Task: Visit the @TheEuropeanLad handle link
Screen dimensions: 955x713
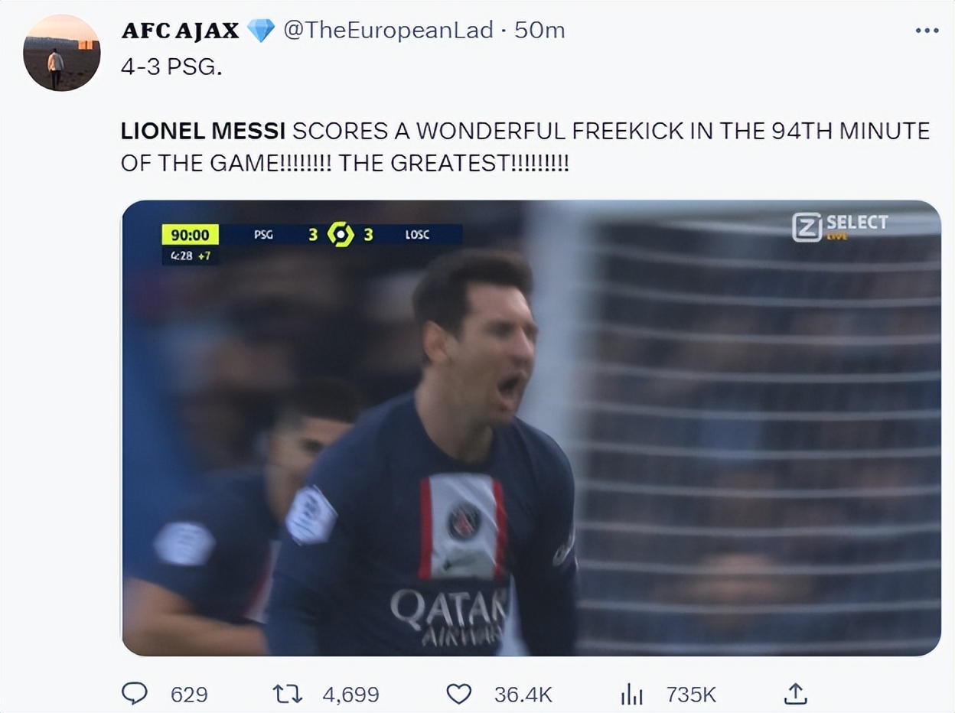Action: [x=388, y=31]
